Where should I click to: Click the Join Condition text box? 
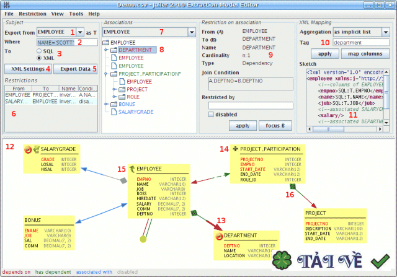[251, 84]
